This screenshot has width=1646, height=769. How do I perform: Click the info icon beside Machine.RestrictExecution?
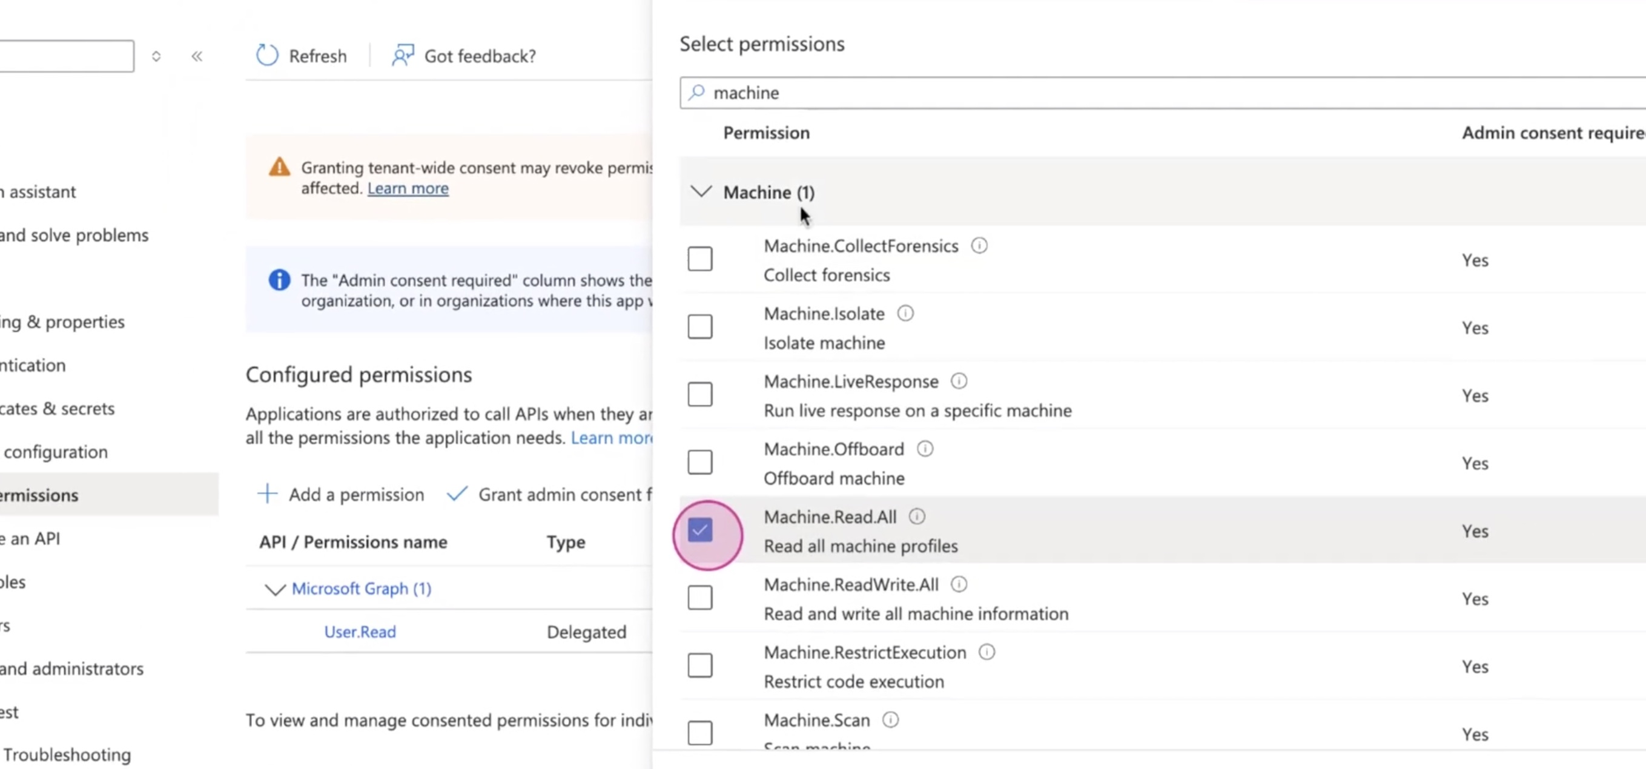[x=987, y=652]
